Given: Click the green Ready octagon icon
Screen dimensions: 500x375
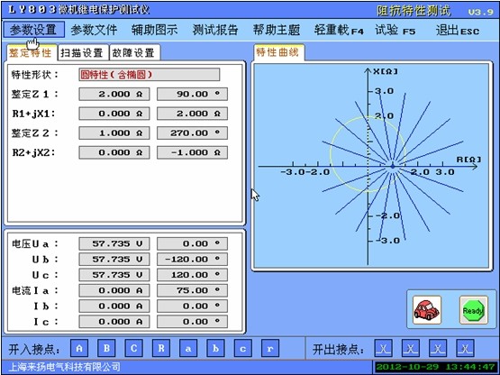Looking at the screenshot, I should click(x=474, y=310).
